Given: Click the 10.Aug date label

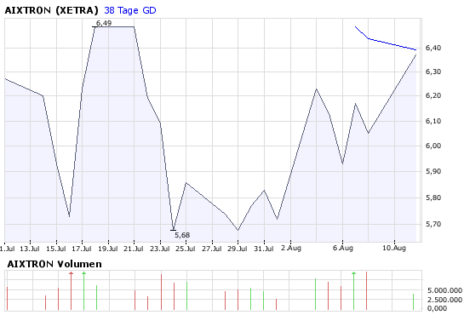Looking at the screenshot, I should (x=394, y=248).
